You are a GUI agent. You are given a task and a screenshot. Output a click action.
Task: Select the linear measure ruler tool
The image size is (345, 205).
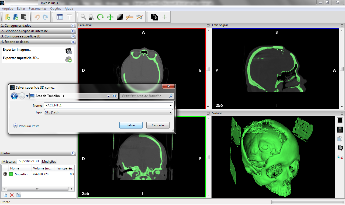click(130, 17)
